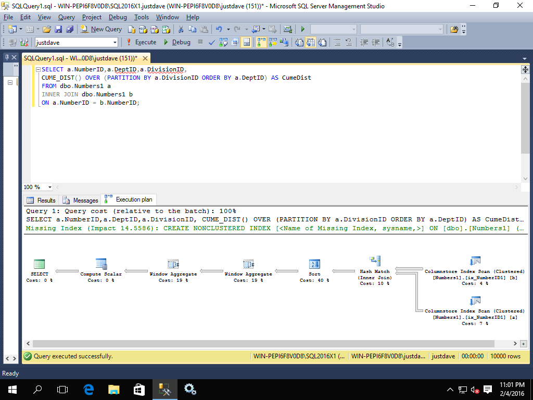Open Microsoft Edge from the taskbar
The width and height of the screenshot is (533, 400).
click(x=88, y=389)
